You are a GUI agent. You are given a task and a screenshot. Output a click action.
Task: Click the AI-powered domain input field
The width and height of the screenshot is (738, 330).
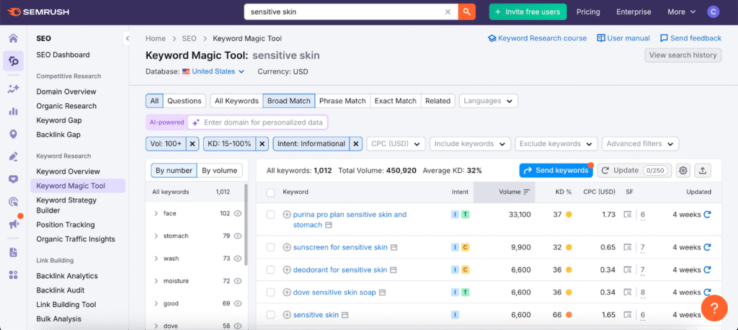pyautogui.click(x=262, y=122)
